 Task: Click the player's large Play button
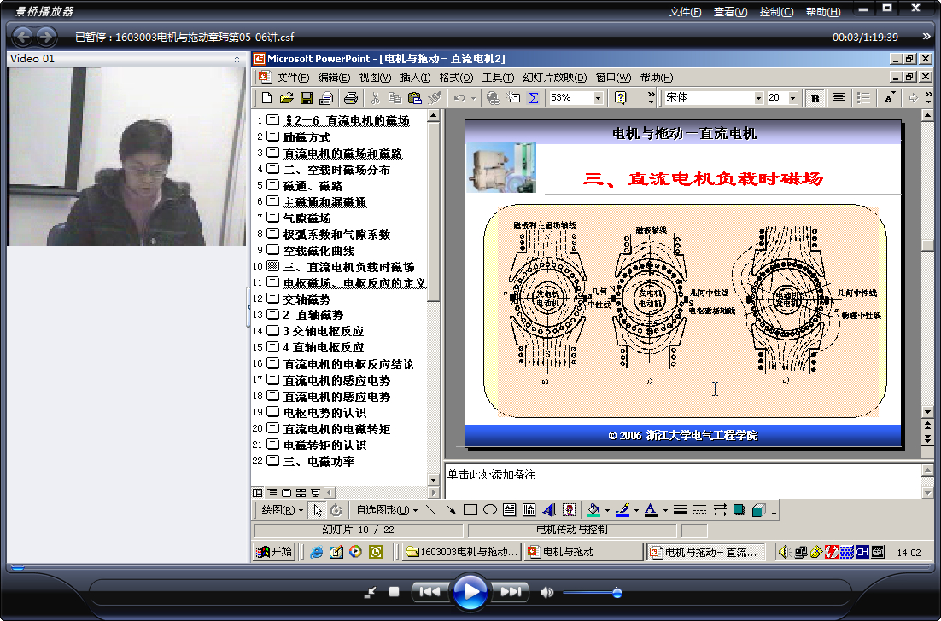[470, 592]
